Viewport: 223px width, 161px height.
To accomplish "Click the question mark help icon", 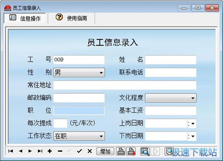I will point(59,17).
